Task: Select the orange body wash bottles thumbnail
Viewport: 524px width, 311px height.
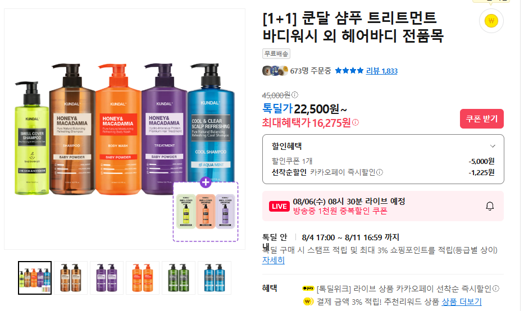Action: [x=143, y=278]
